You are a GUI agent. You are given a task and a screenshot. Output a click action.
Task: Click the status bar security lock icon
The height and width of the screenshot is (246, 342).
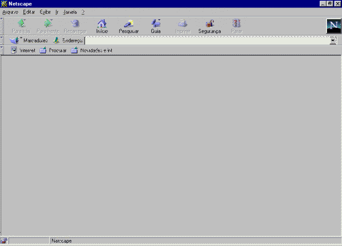pyautogui.click(x=4, y=241)
